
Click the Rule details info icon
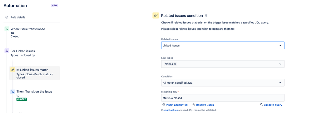(7, 17)
